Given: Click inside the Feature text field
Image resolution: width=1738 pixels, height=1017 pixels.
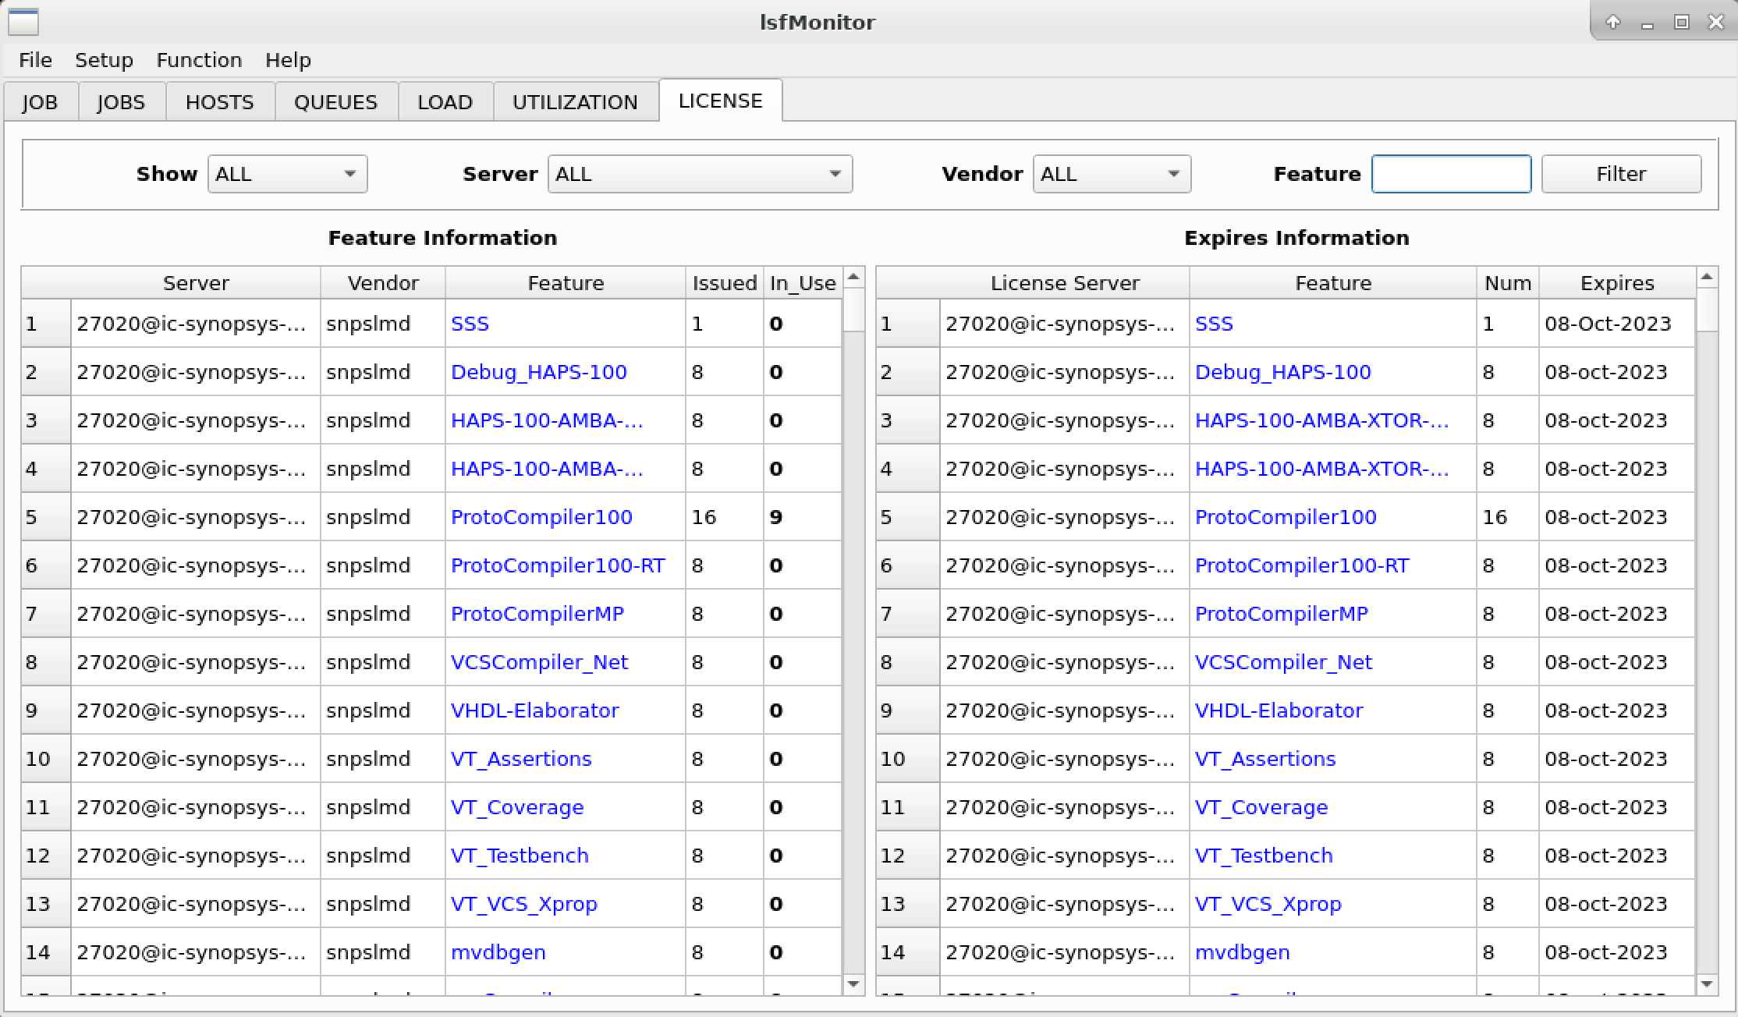Looking at the screenshot, I should [x=1451, y=174].
